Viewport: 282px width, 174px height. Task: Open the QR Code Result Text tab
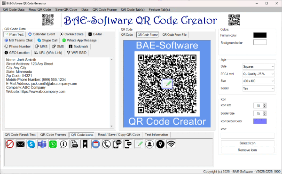20,134
